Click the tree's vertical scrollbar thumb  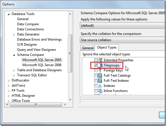70,53
